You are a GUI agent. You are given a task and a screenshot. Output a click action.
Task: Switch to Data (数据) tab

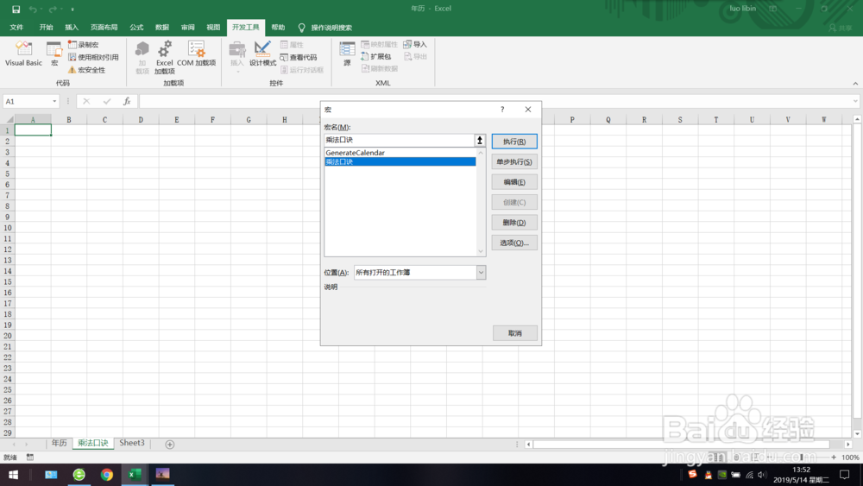(x=162, y=28)
